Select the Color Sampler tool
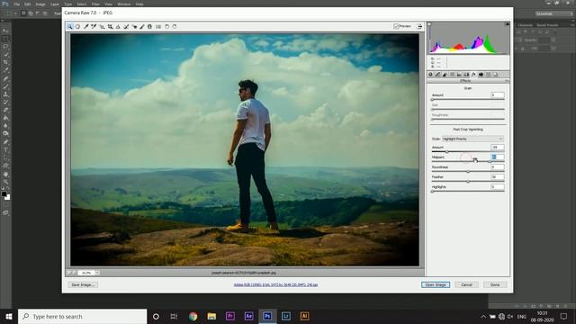Image resolution: width=576 pixels, height=324 pixels. tap(94, 26)
